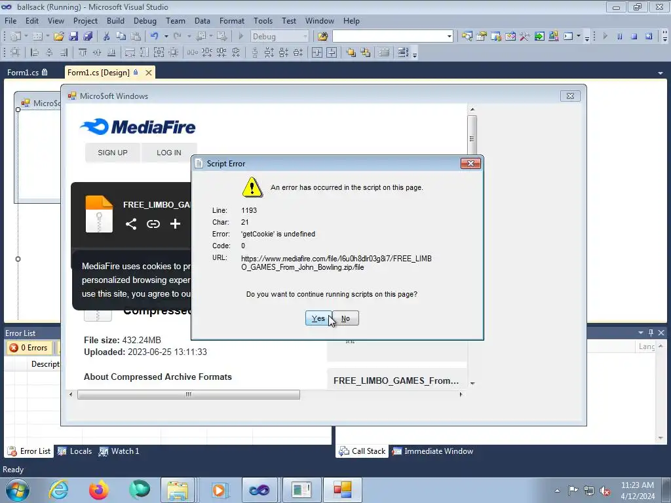The width and height of the screenshot is (671, 503).
Task: Close the Form1.cs [Design] tab
Action: 149,73
